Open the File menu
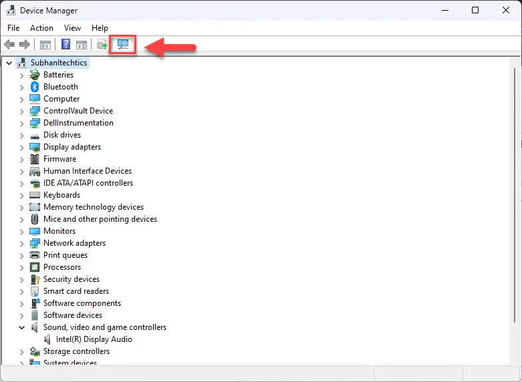Image resolution: width=522 pixels, height=382 pixels. point(13,28)
